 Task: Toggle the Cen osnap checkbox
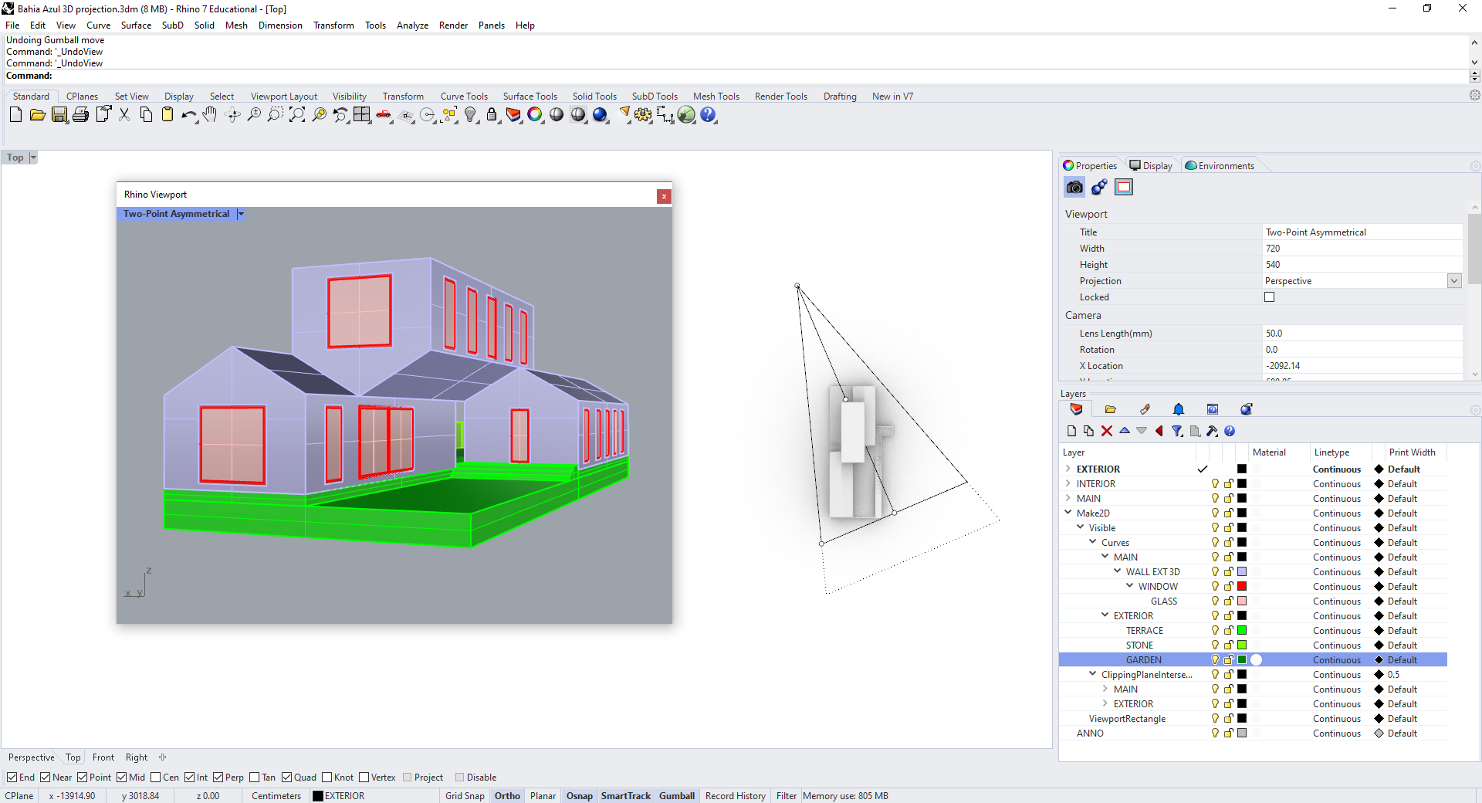[x=156, y=778]
